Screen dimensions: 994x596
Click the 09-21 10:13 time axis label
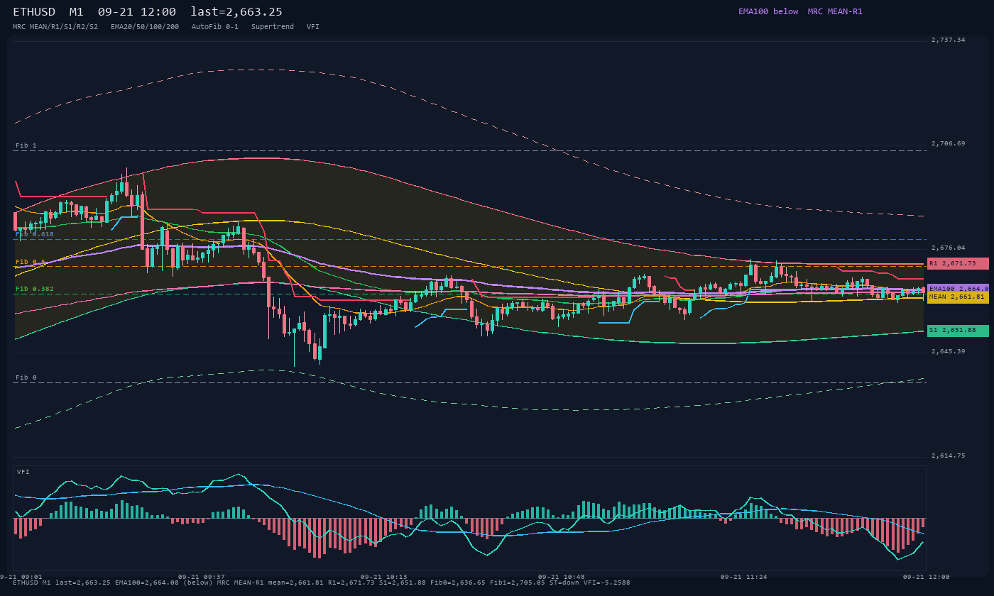click(384, 577)
